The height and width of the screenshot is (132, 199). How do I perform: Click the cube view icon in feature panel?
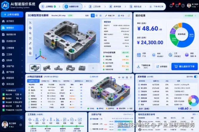(x=123, y=77)
